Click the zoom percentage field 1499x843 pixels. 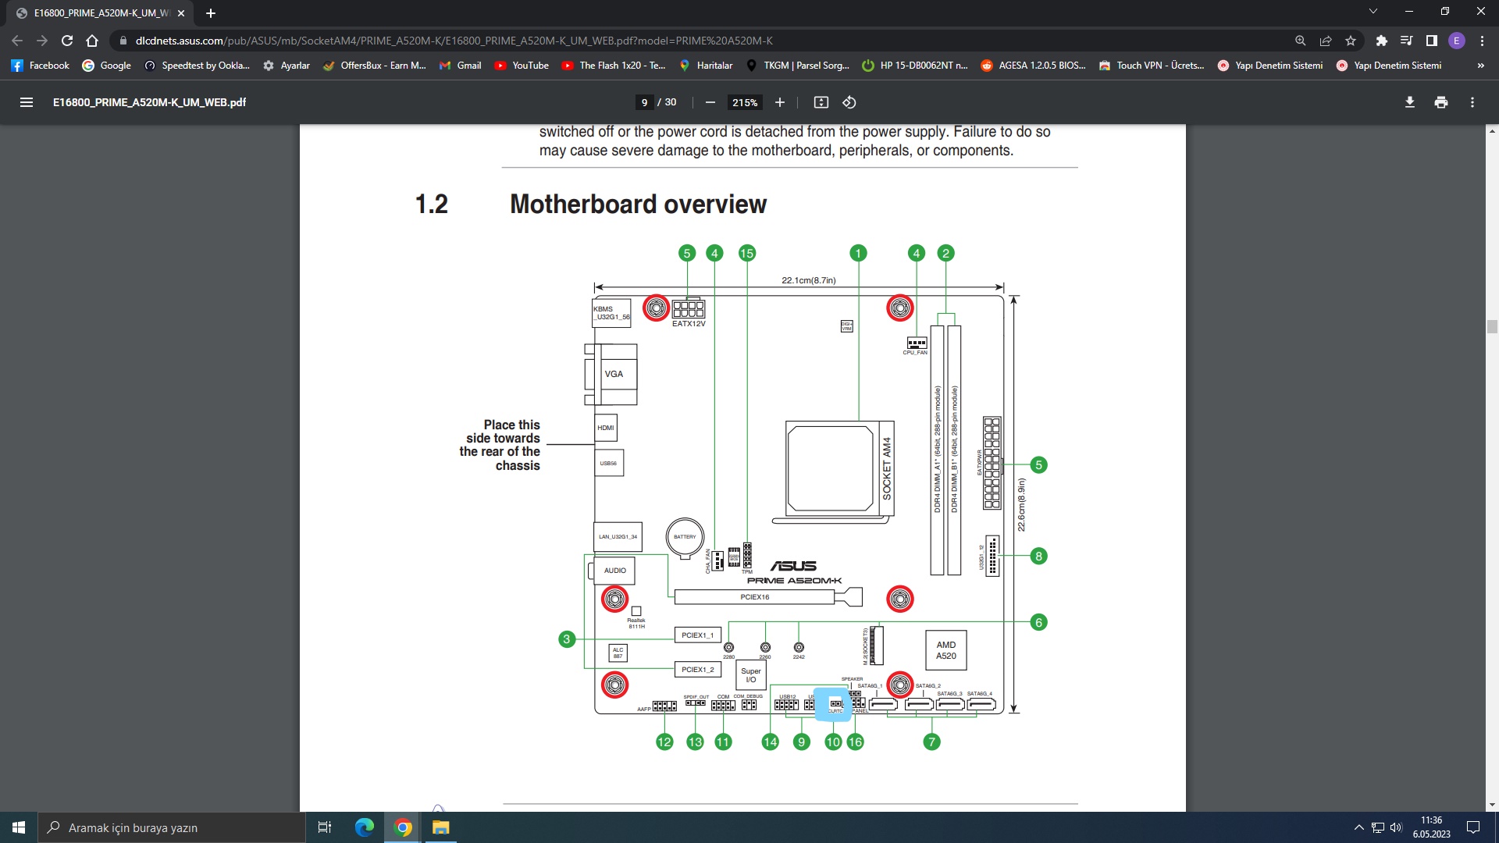pyautogui.click(x=744, y=102)
